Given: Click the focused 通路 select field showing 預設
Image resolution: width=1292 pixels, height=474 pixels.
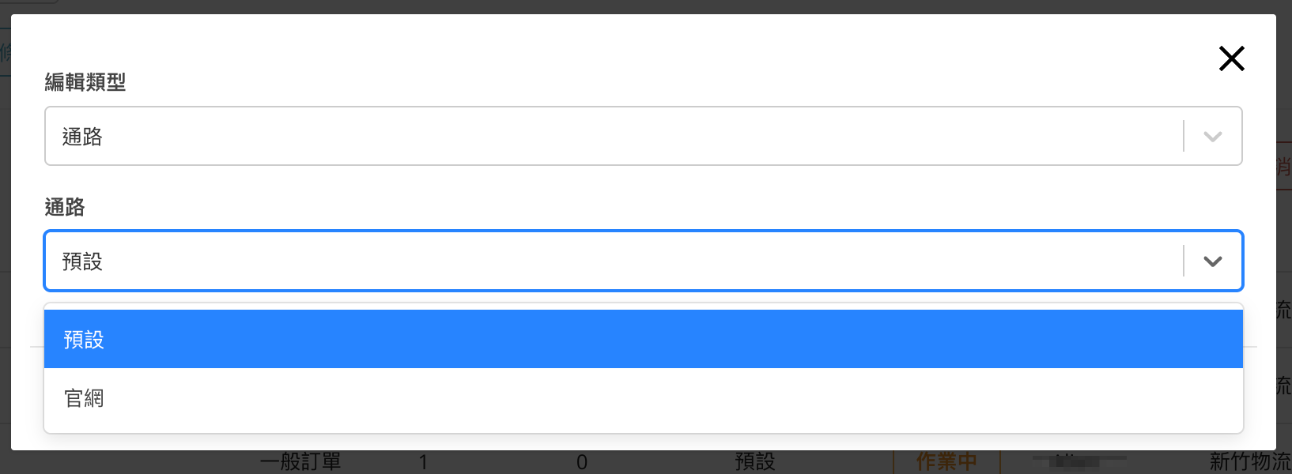Looking at the screenshot, I should click(617, 261).
